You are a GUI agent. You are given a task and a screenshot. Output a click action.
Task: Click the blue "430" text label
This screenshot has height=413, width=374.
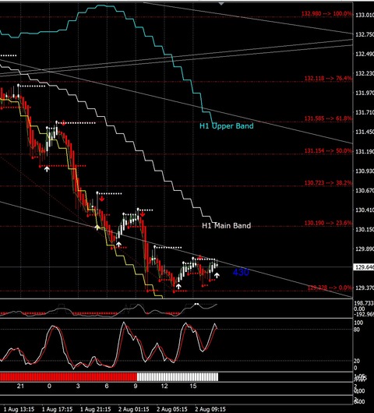(241, 272)
